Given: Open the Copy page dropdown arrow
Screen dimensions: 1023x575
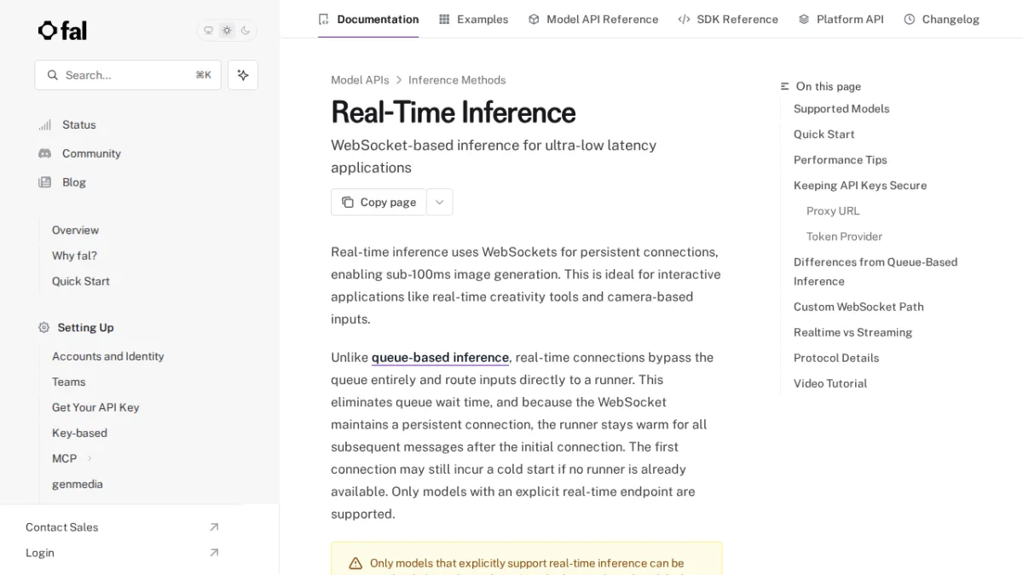Looking at the screenshot, I should (440, 202).
